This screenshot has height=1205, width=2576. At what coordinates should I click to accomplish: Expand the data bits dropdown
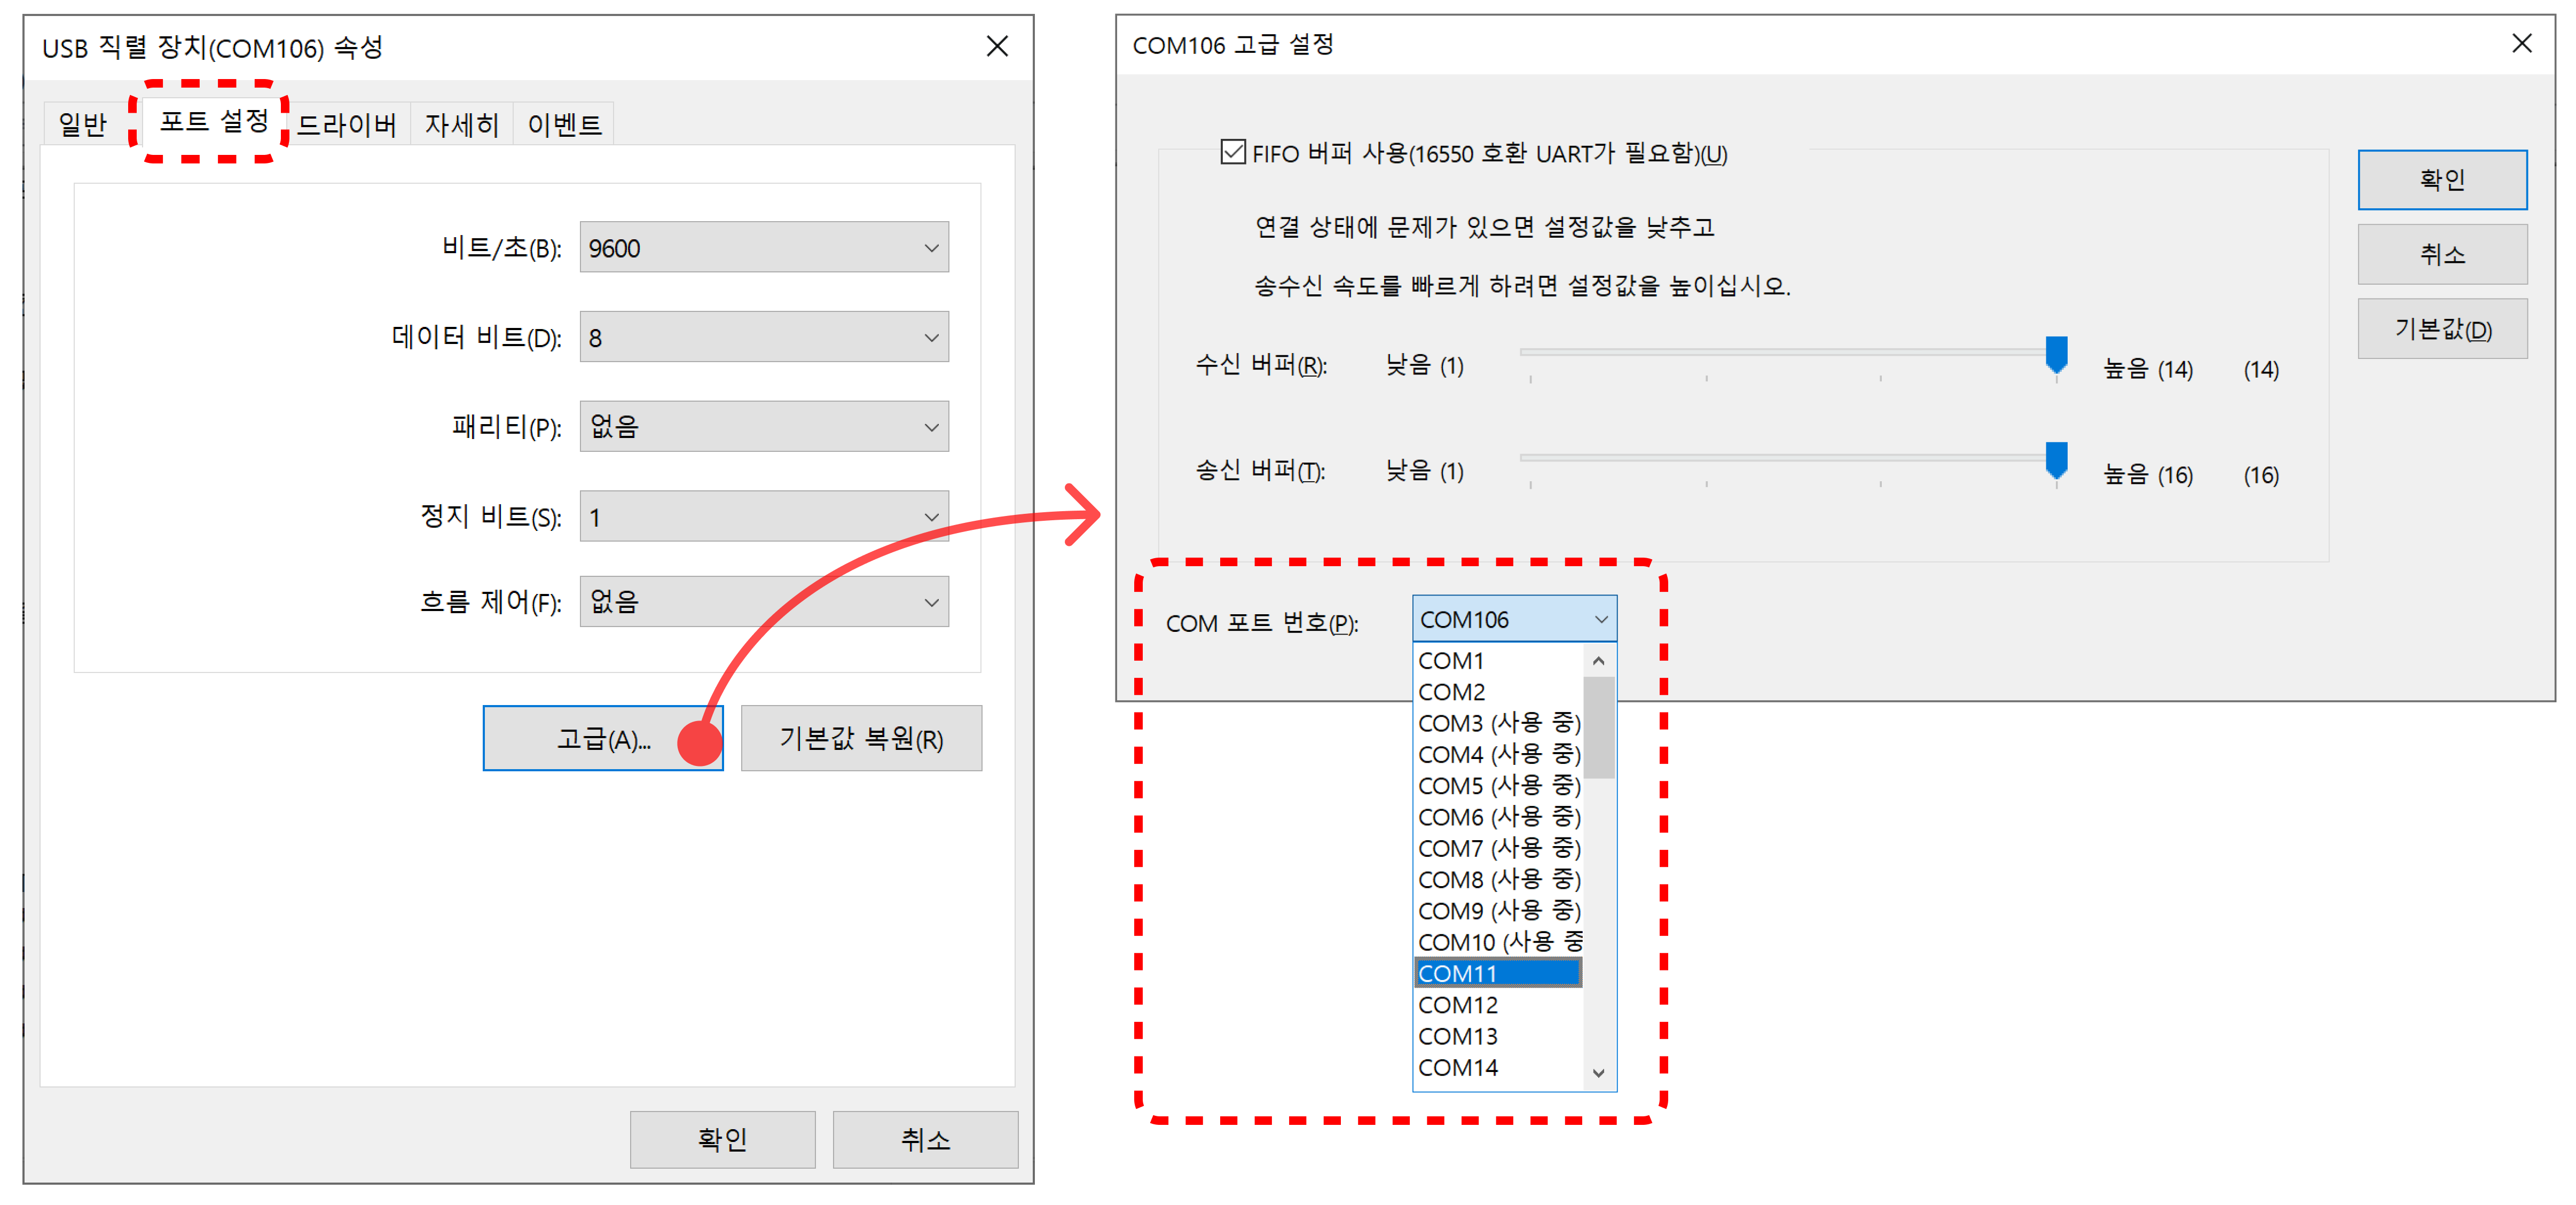pyautogui.click(x=763, y=338)
